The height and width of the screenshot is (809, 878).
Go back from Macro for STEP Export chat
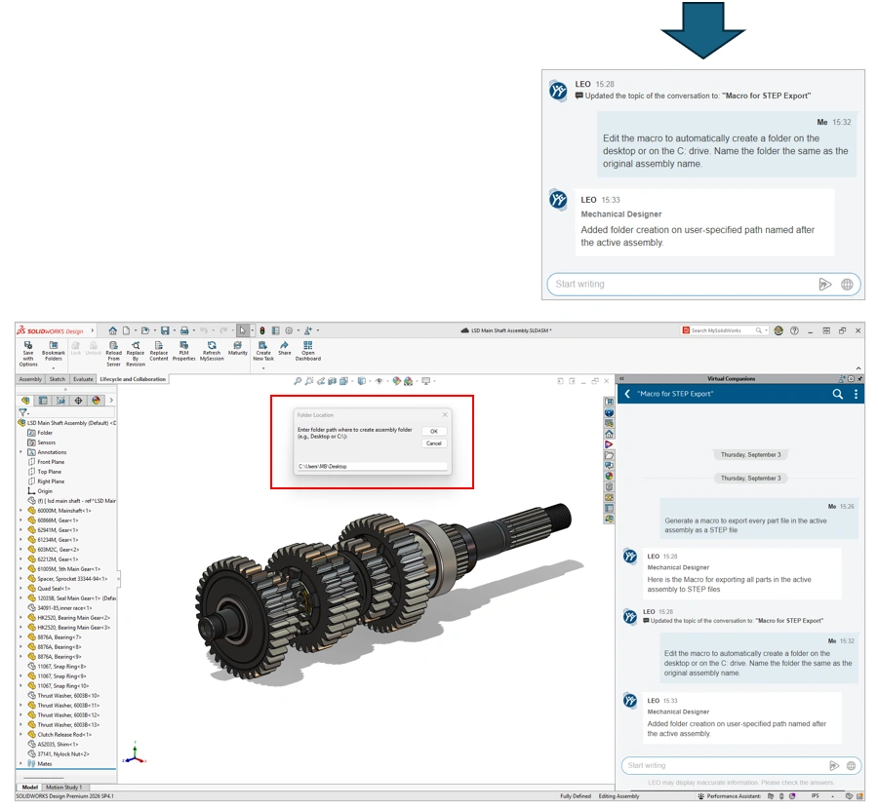click(627, 394)
